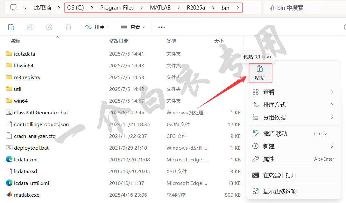
Task: Navigate to MATLAB breadcrumb
Action: [160, 8]
